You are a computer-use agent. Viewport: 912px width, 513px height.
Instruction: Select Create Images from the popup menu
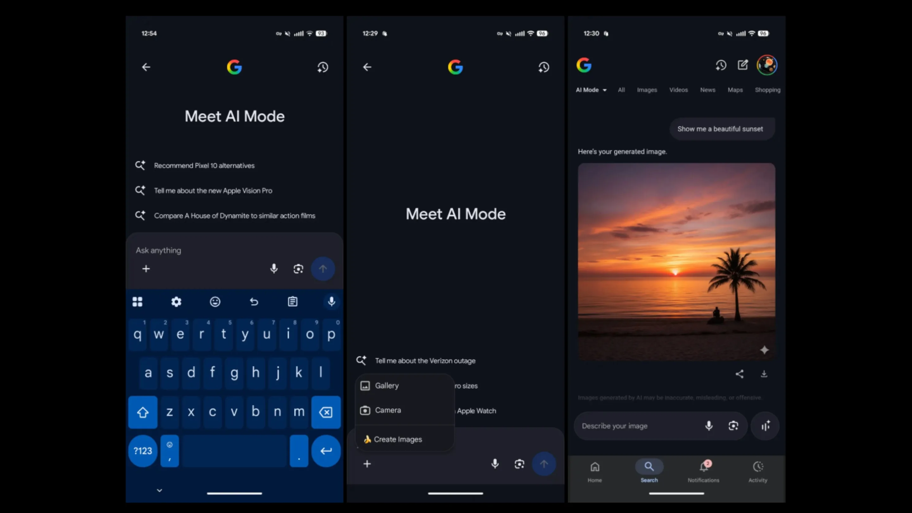point(398,439)
